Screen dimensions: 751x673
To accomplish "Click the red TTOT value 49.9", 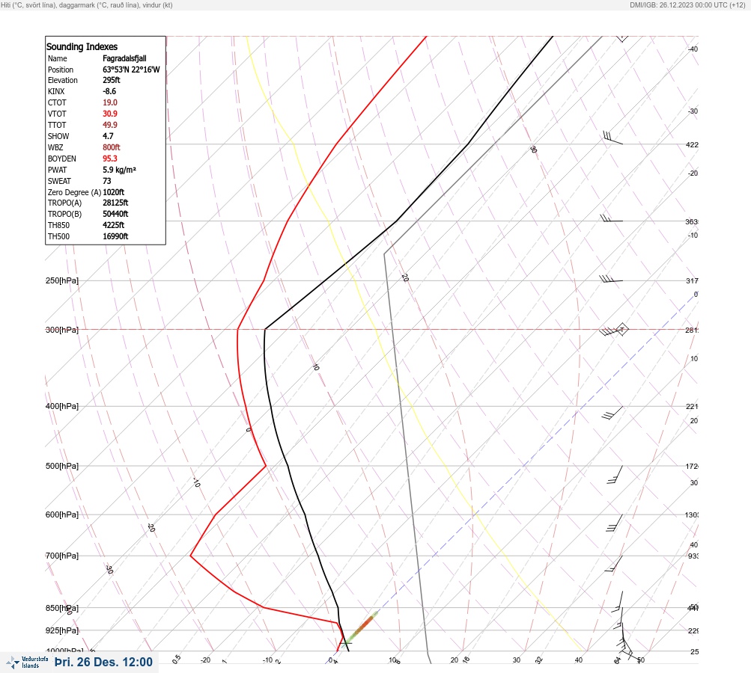I will point(109,125).
